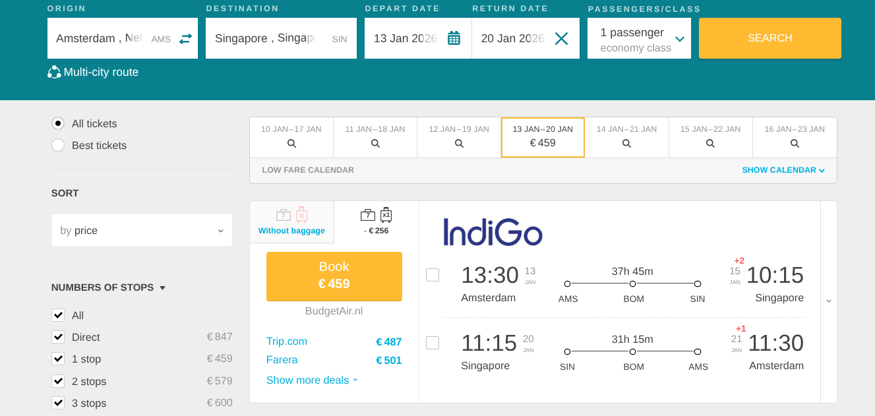Select the Without baggage tab

pyautogui.click(x=291, y=222)
